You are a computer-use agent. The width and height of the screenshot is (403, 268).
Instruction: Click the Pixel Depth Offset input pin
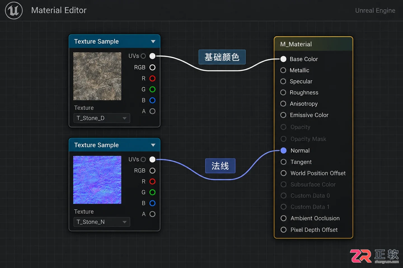[283, 230]
